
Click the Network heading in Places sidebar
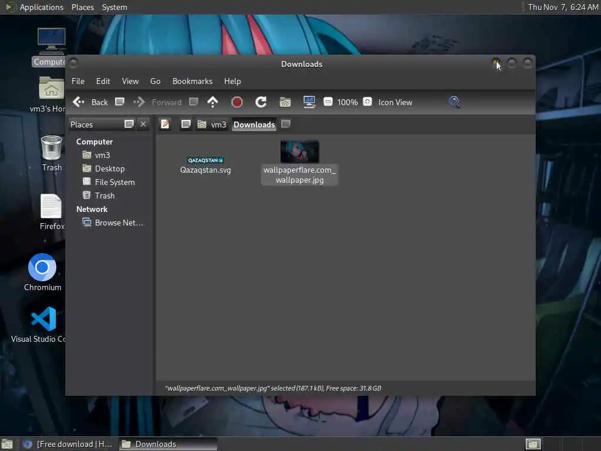coord(92,209)
